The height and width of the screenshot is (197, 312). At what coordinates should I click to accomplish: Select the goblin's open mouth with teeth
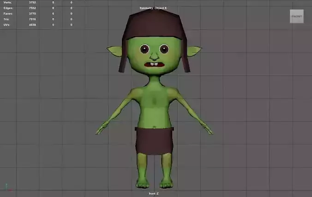(155, 65)
